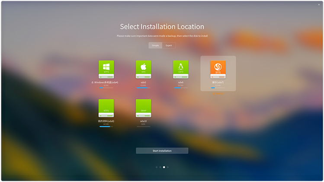Select the Linux EXT4 disk icon

coord(180,70)
